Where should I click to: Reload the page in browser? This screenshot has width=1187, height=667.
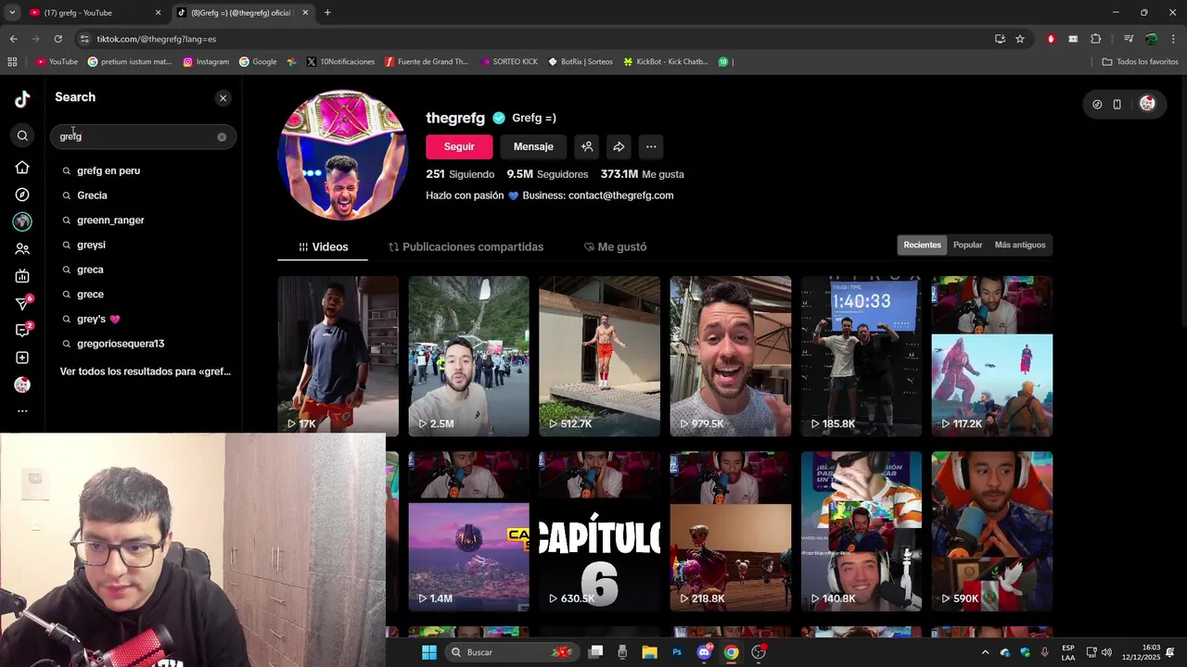[57, 39]
